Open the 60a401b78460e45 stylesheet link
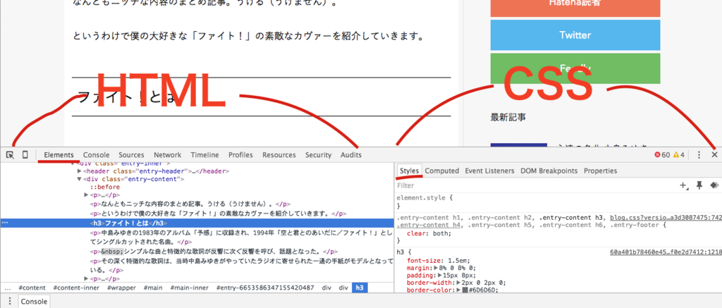 [666, 252]
